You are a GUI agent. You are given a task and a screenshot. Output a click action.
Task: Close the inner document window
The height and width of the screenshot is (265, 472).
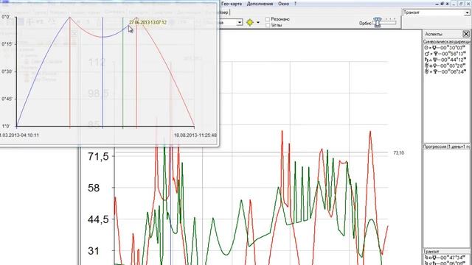(x=448, y=4)
